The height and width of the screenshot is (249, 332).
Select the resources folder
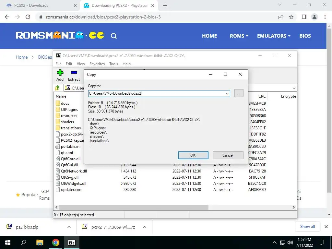coord(69,116)
